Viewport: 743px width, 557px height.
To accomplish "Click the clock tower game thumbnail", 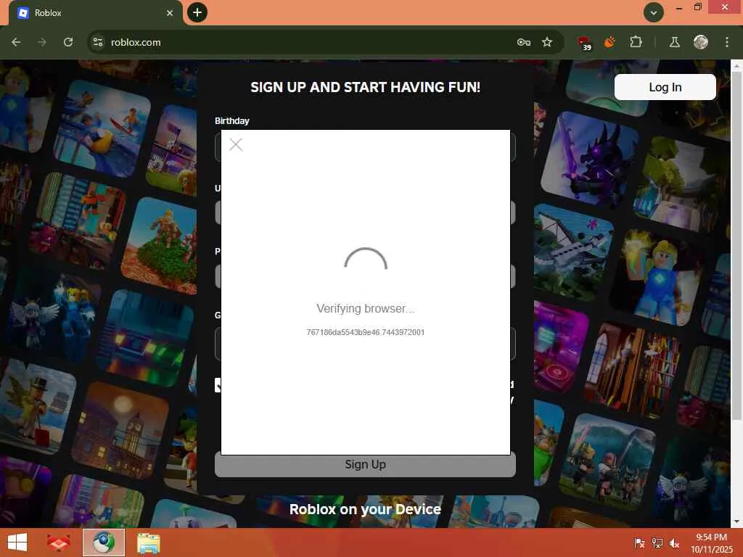I will 121,429.
